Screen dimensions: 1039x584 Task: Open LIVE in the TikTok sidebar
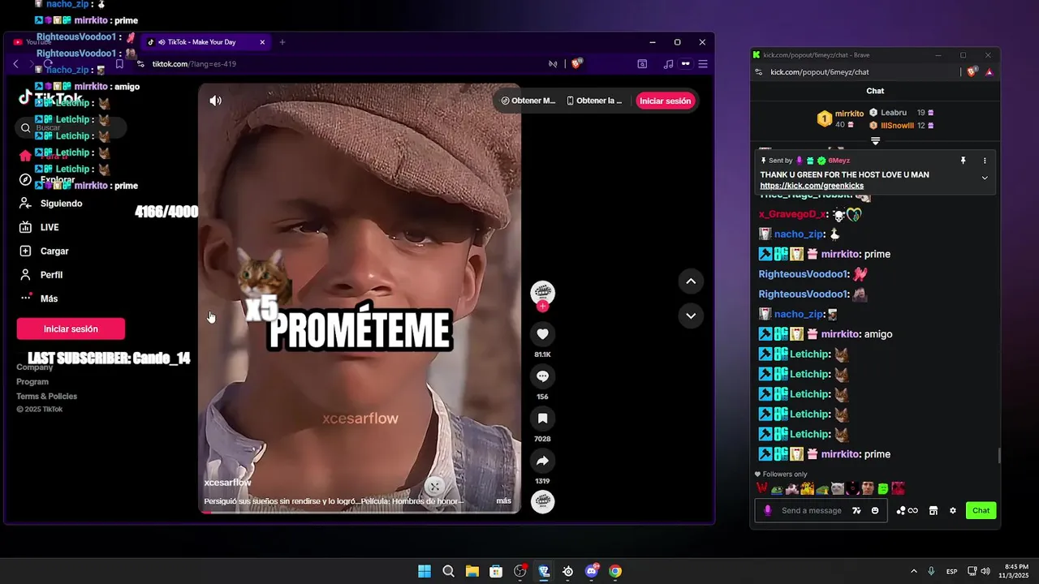click(39, 227)
